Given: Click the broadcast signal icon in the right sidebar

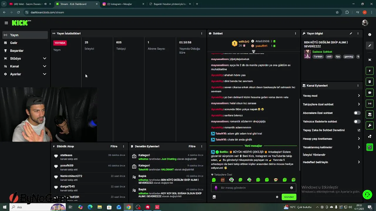Looking at the screenshot, I should pyautogui.click(x=370, y=103).
